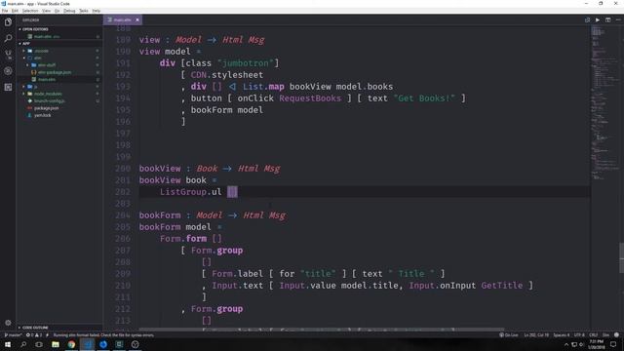Click line number 189 in the gutter
This screenshot has width=624, height=351.
(123, 40)
